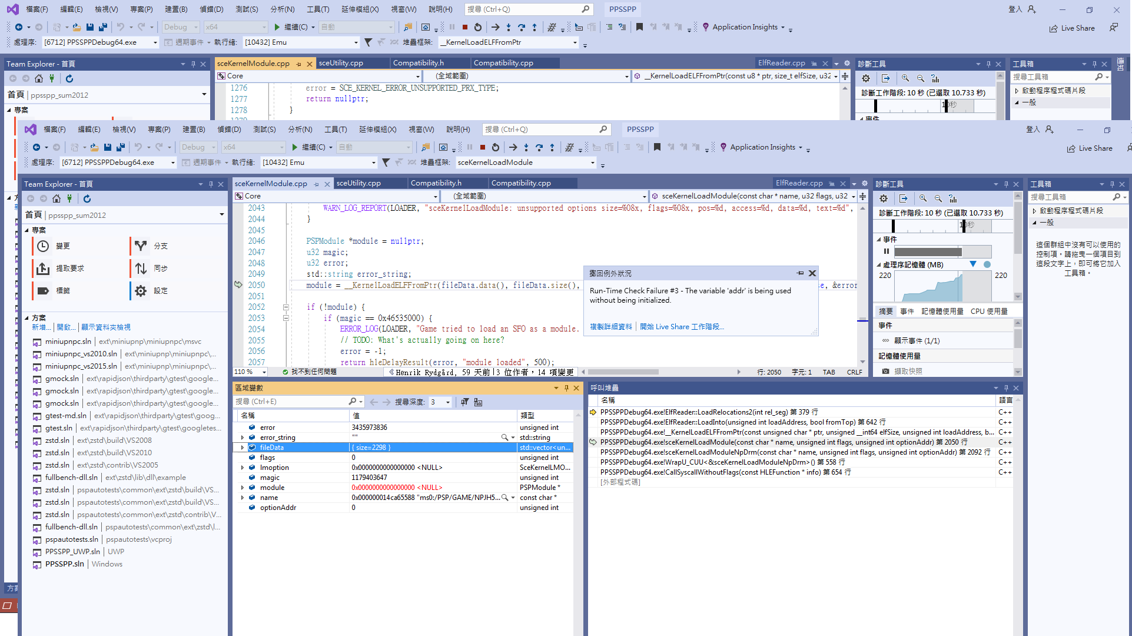Expand the fileData variable row
The image size is (1132, 636).
click(242, 448)
